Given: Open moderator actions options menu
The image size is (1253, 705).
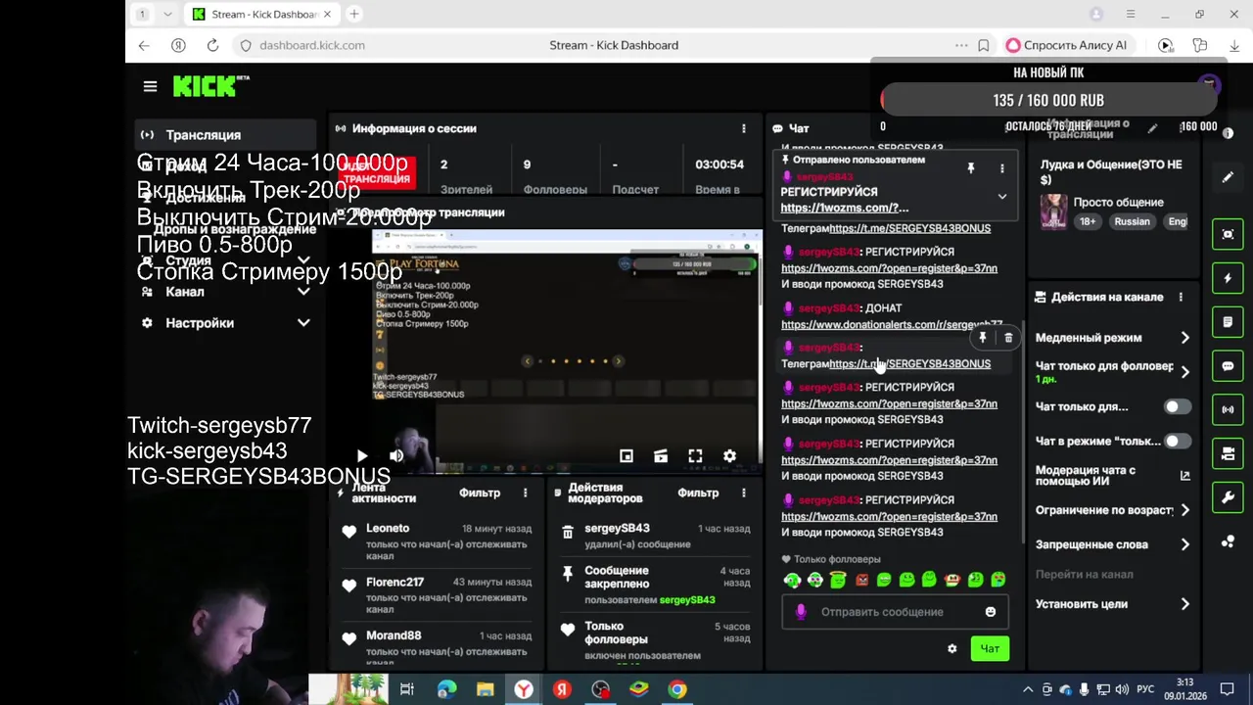Looking at the screenshot, I should [743, 493].
